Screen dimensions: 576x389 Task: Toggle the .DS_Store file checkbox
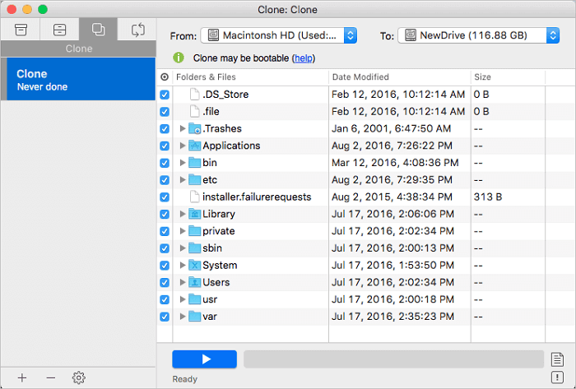pos(165,95)
